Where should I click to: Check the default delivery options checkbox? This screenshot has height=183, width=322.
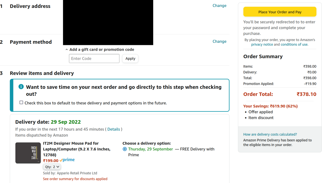pyautogui.click(x=21, y=103)
